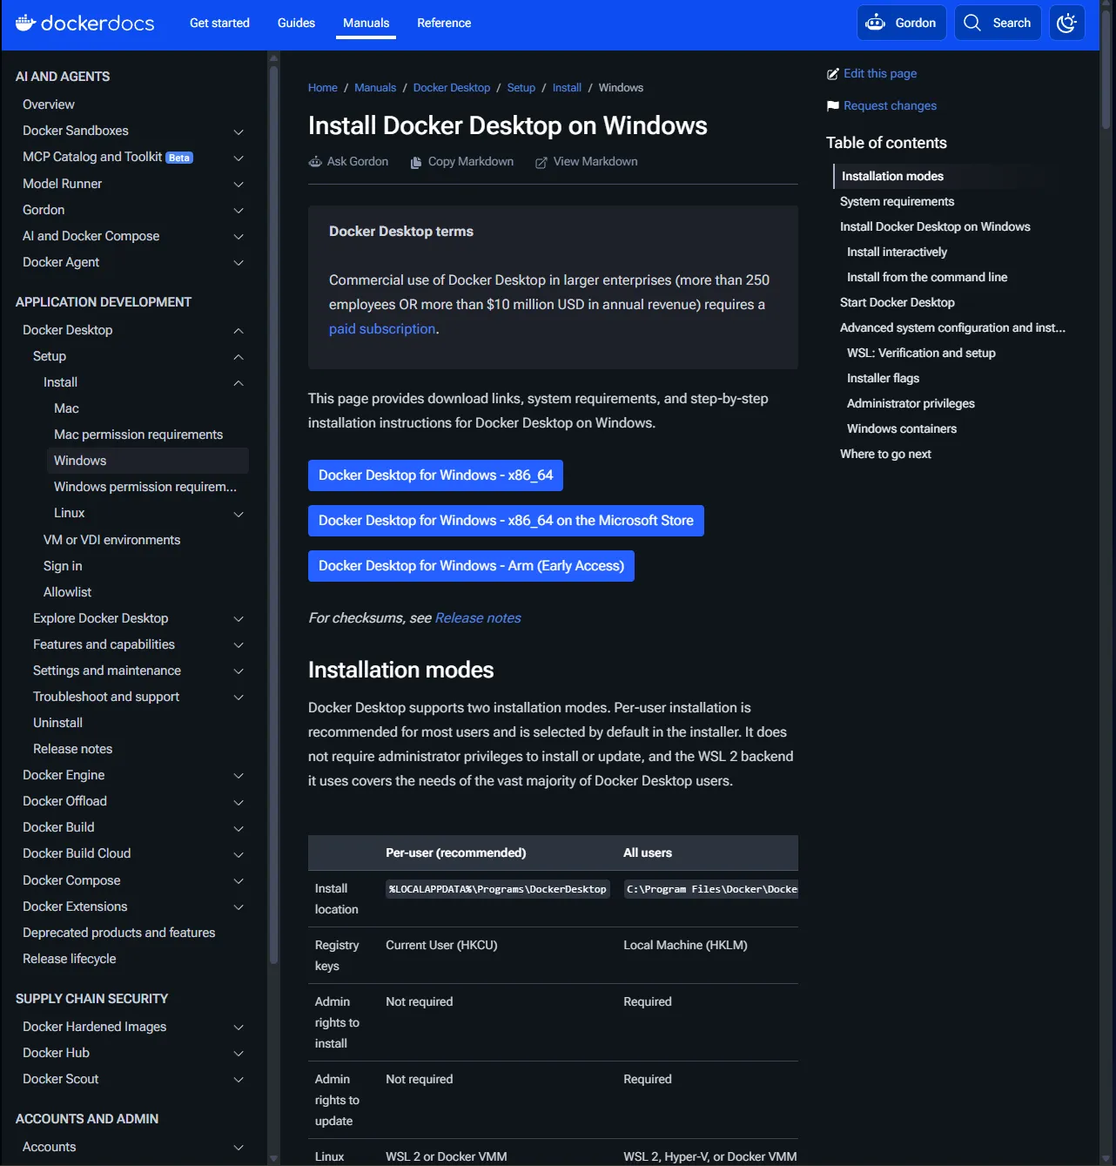
Task: Click the MCP Catalog Beta badge
Action: tap(179, 158)
